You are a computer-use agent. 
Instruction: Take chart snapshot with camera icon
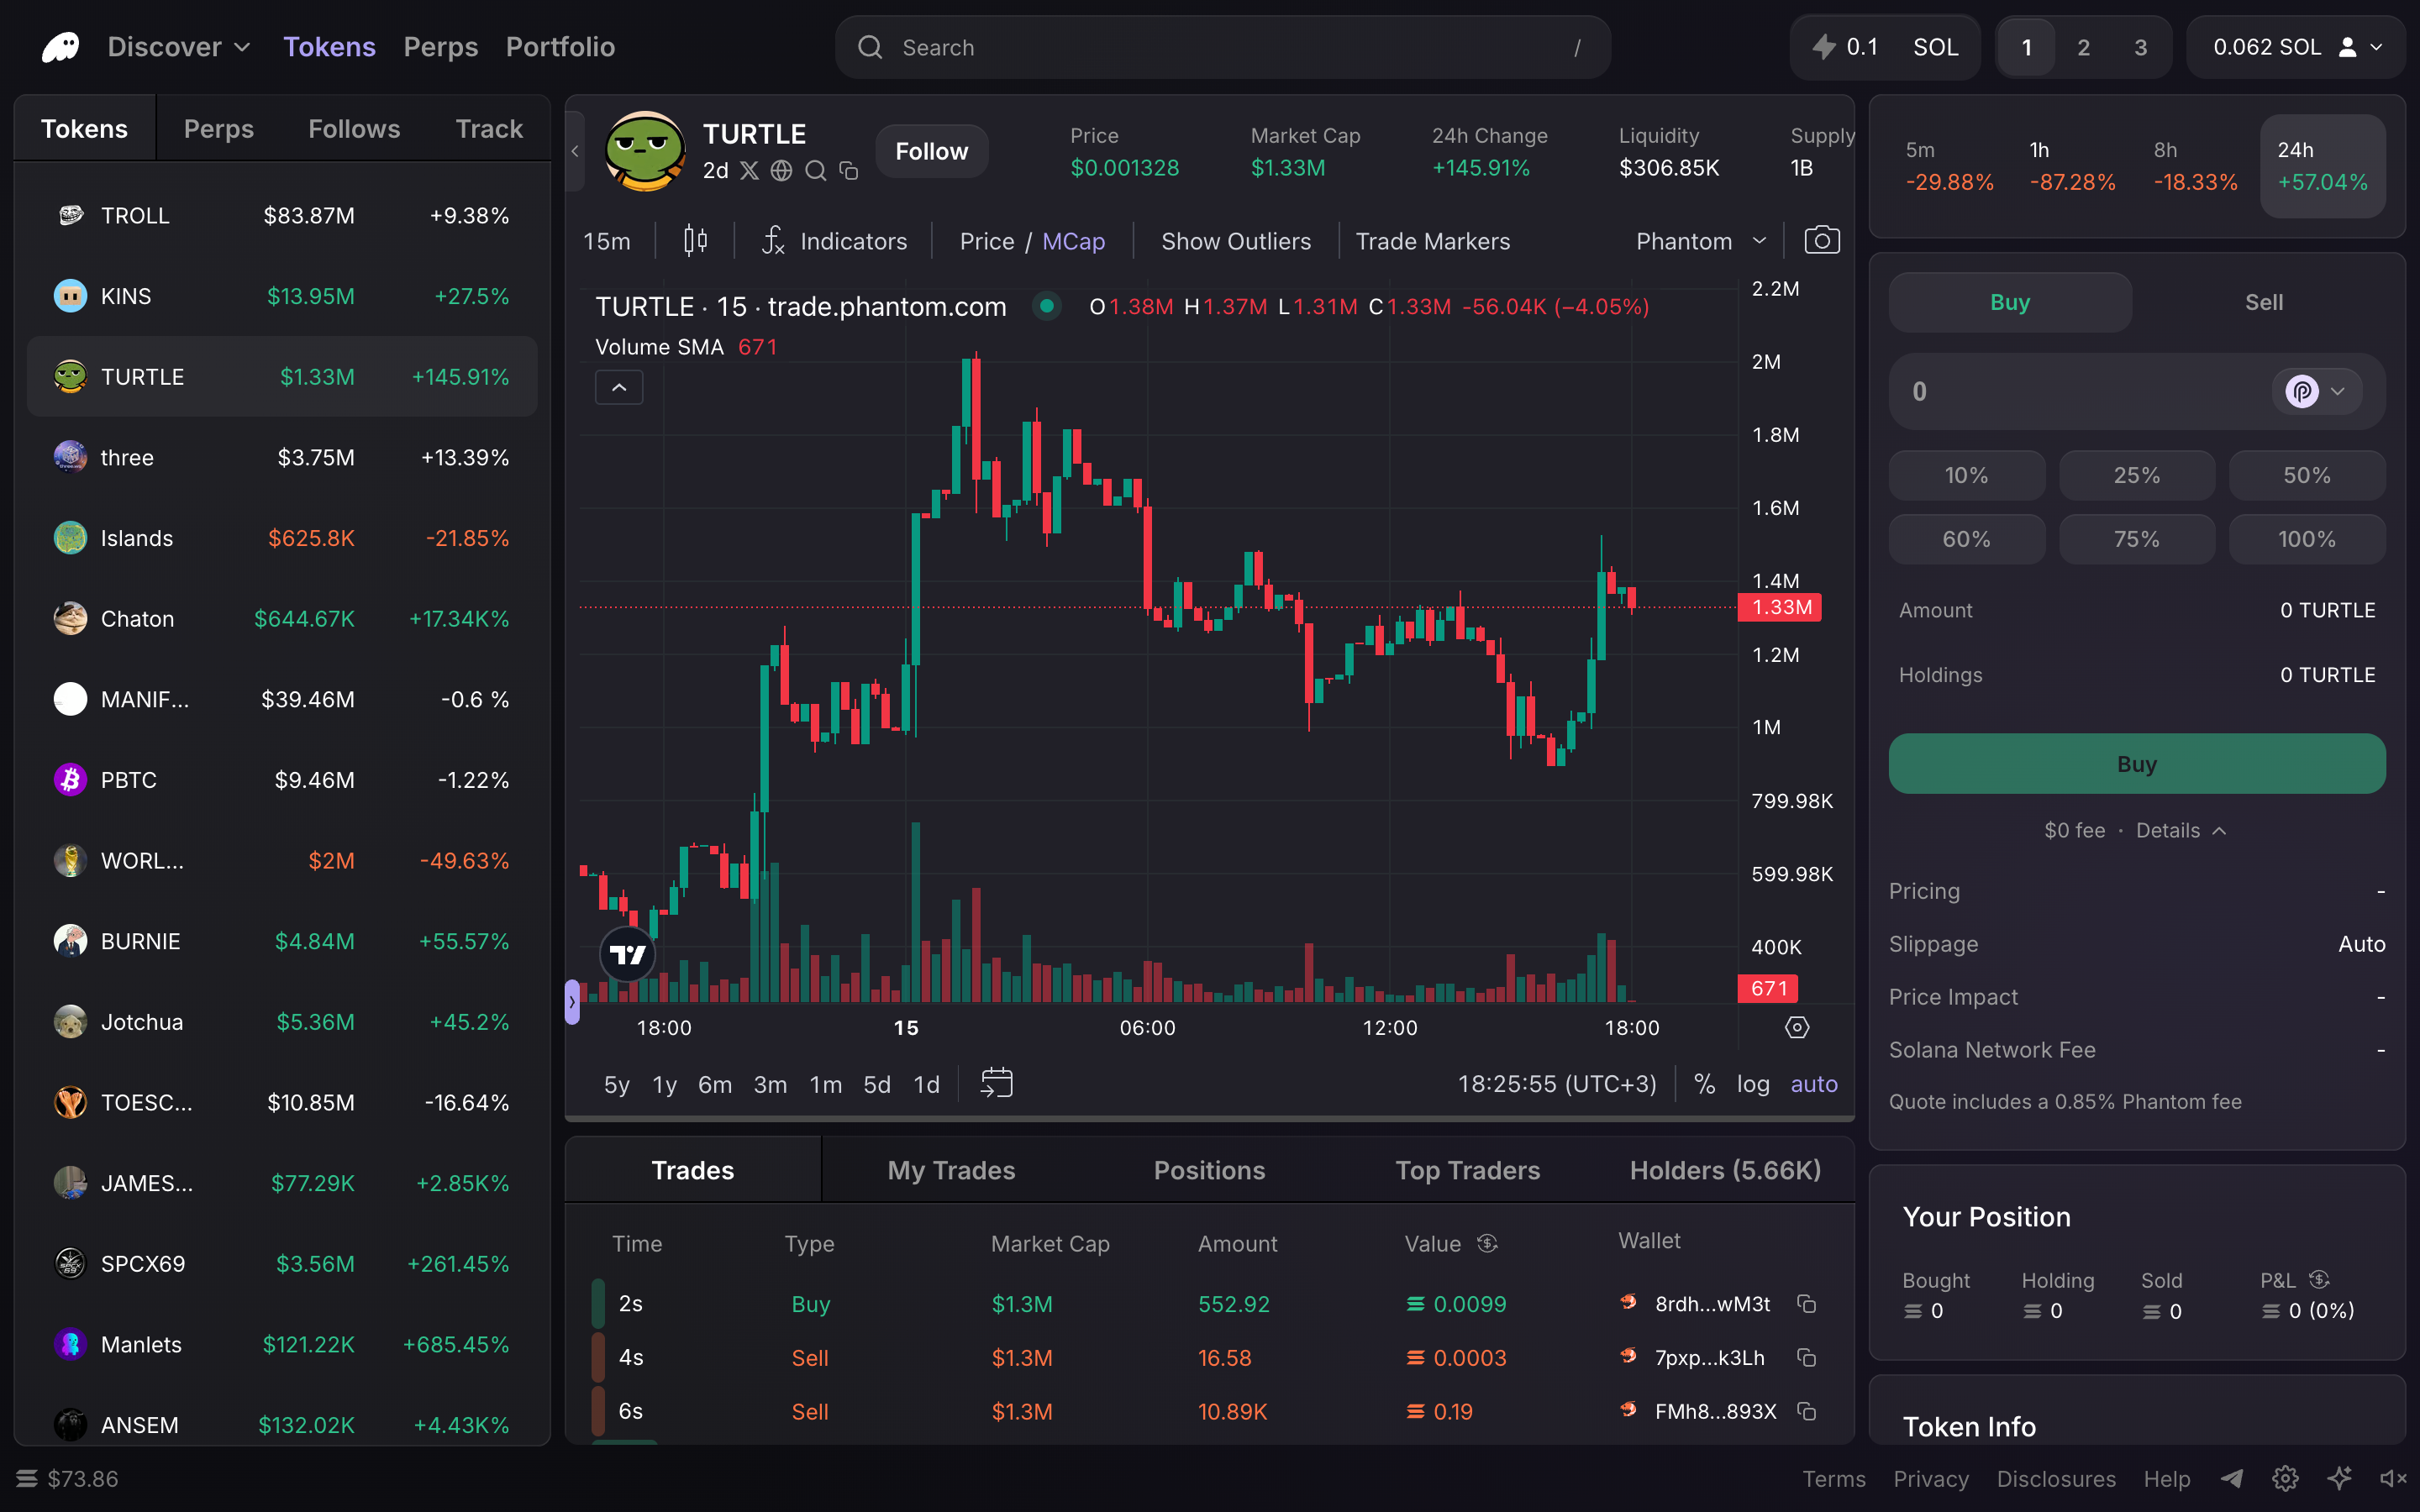point(1822,241)
